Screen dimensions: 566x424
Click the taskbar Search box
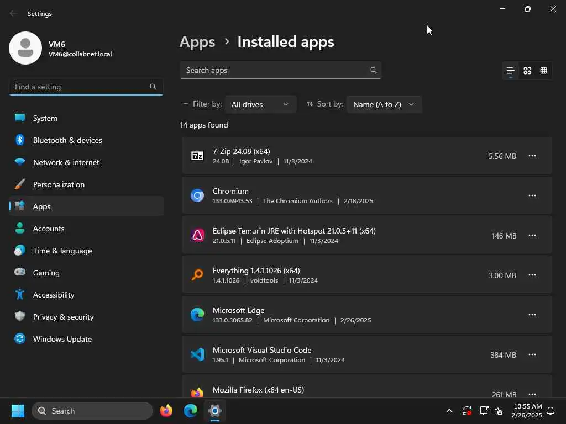point(92,411)
